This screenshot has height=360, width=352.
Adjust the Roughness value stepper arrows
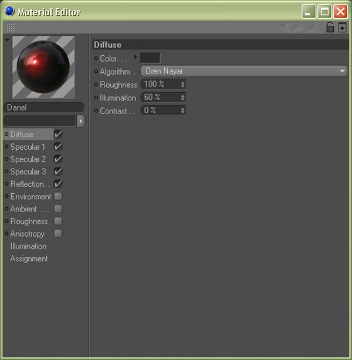tap(183, 84)
